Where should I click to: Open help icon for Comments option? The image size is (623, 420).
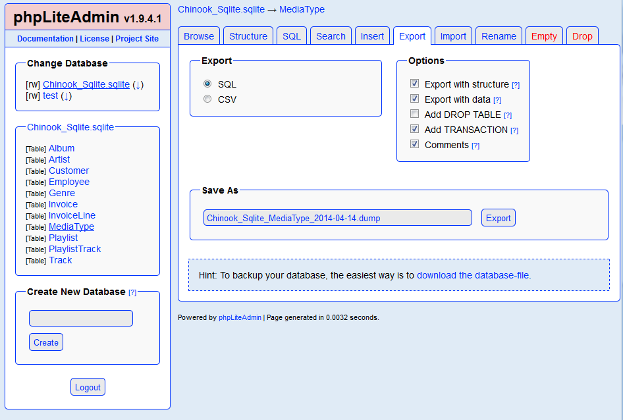click(x=475, y=145)
